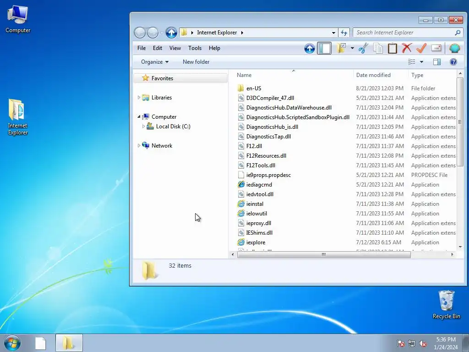Image resolution: width=469 pixels, height=352 pixels.
Task: Select IEShims.dll in the file list
Action: point(259,232)
